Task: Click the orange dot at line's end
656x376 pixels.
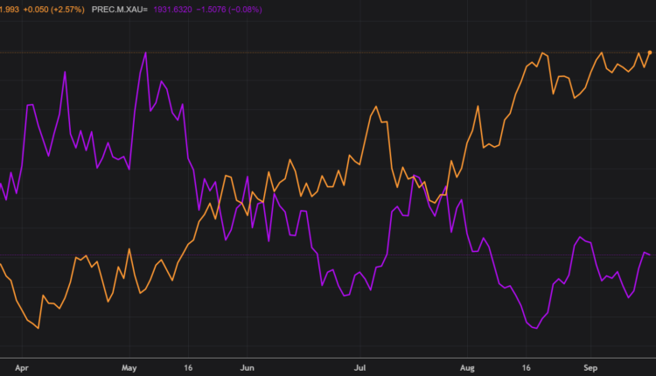Action: tap(649, 53)
